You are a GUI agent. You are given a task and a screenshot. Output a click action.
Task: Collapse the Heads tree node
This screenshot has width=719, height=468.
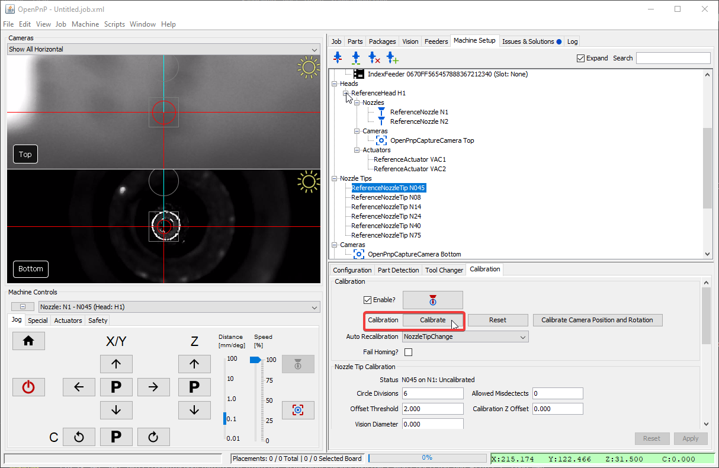[335, 84]
